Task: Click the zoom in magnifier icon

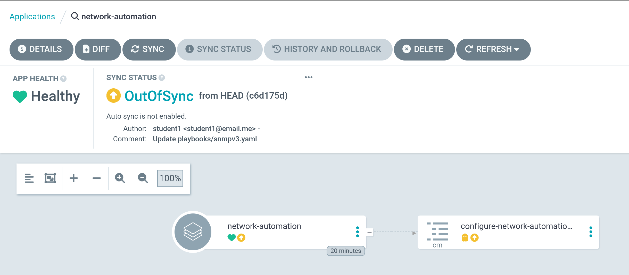Action: 120,178
